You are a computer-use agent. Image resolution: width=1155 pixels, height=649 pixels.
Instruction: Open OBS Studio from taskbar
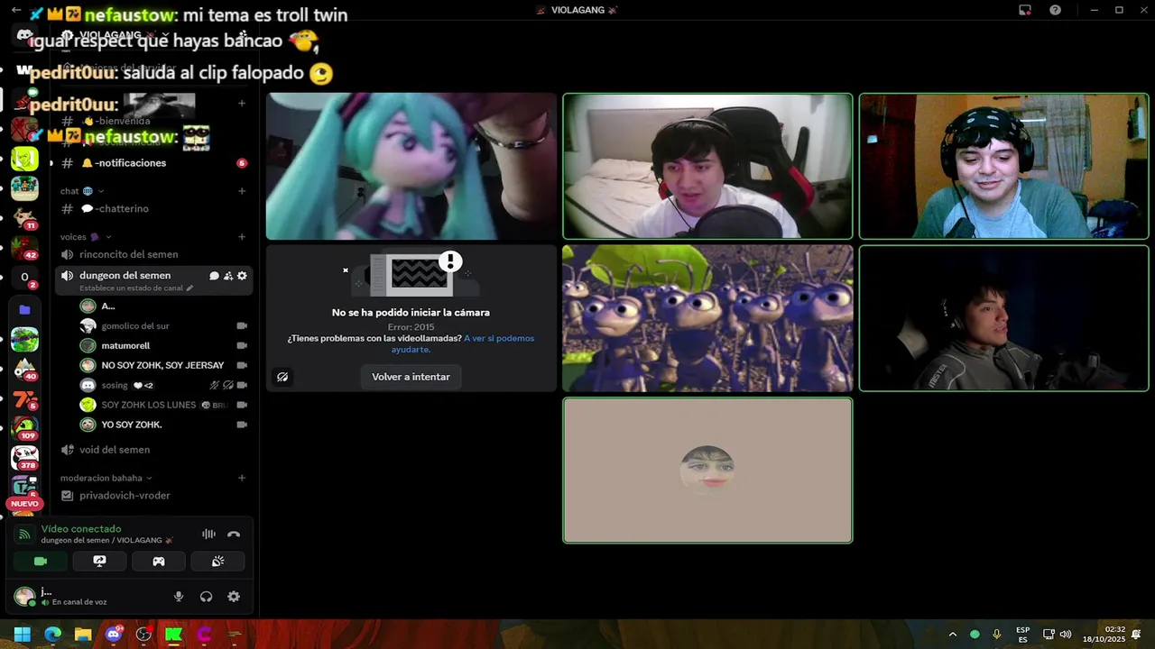click(143, 635)
